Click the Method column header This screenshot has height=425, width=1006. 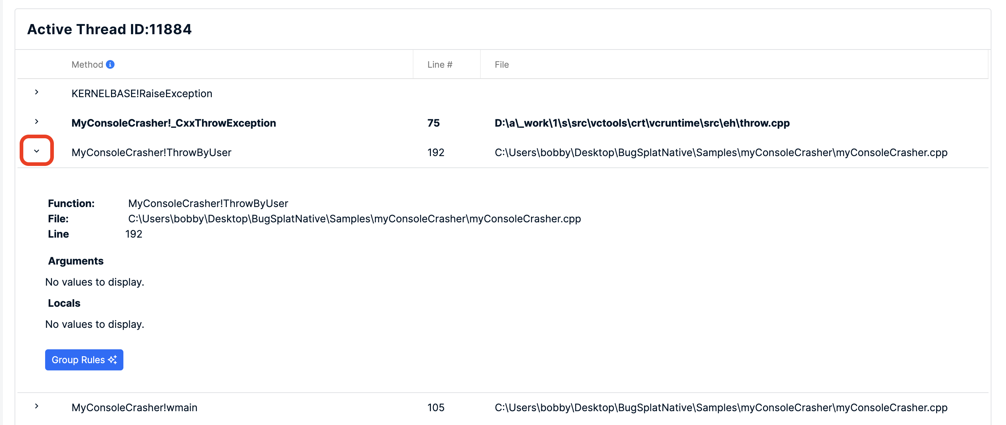tap(87, 64)
